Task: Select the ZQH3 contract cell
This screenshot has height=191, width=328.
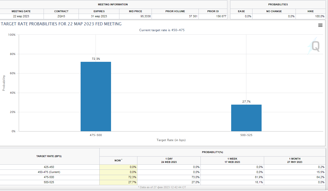Action: (x=61, y=16)
